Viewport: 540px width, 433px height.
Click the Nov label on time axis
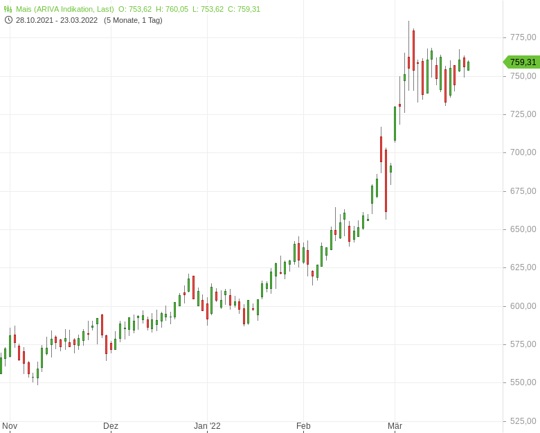(10, 426)
